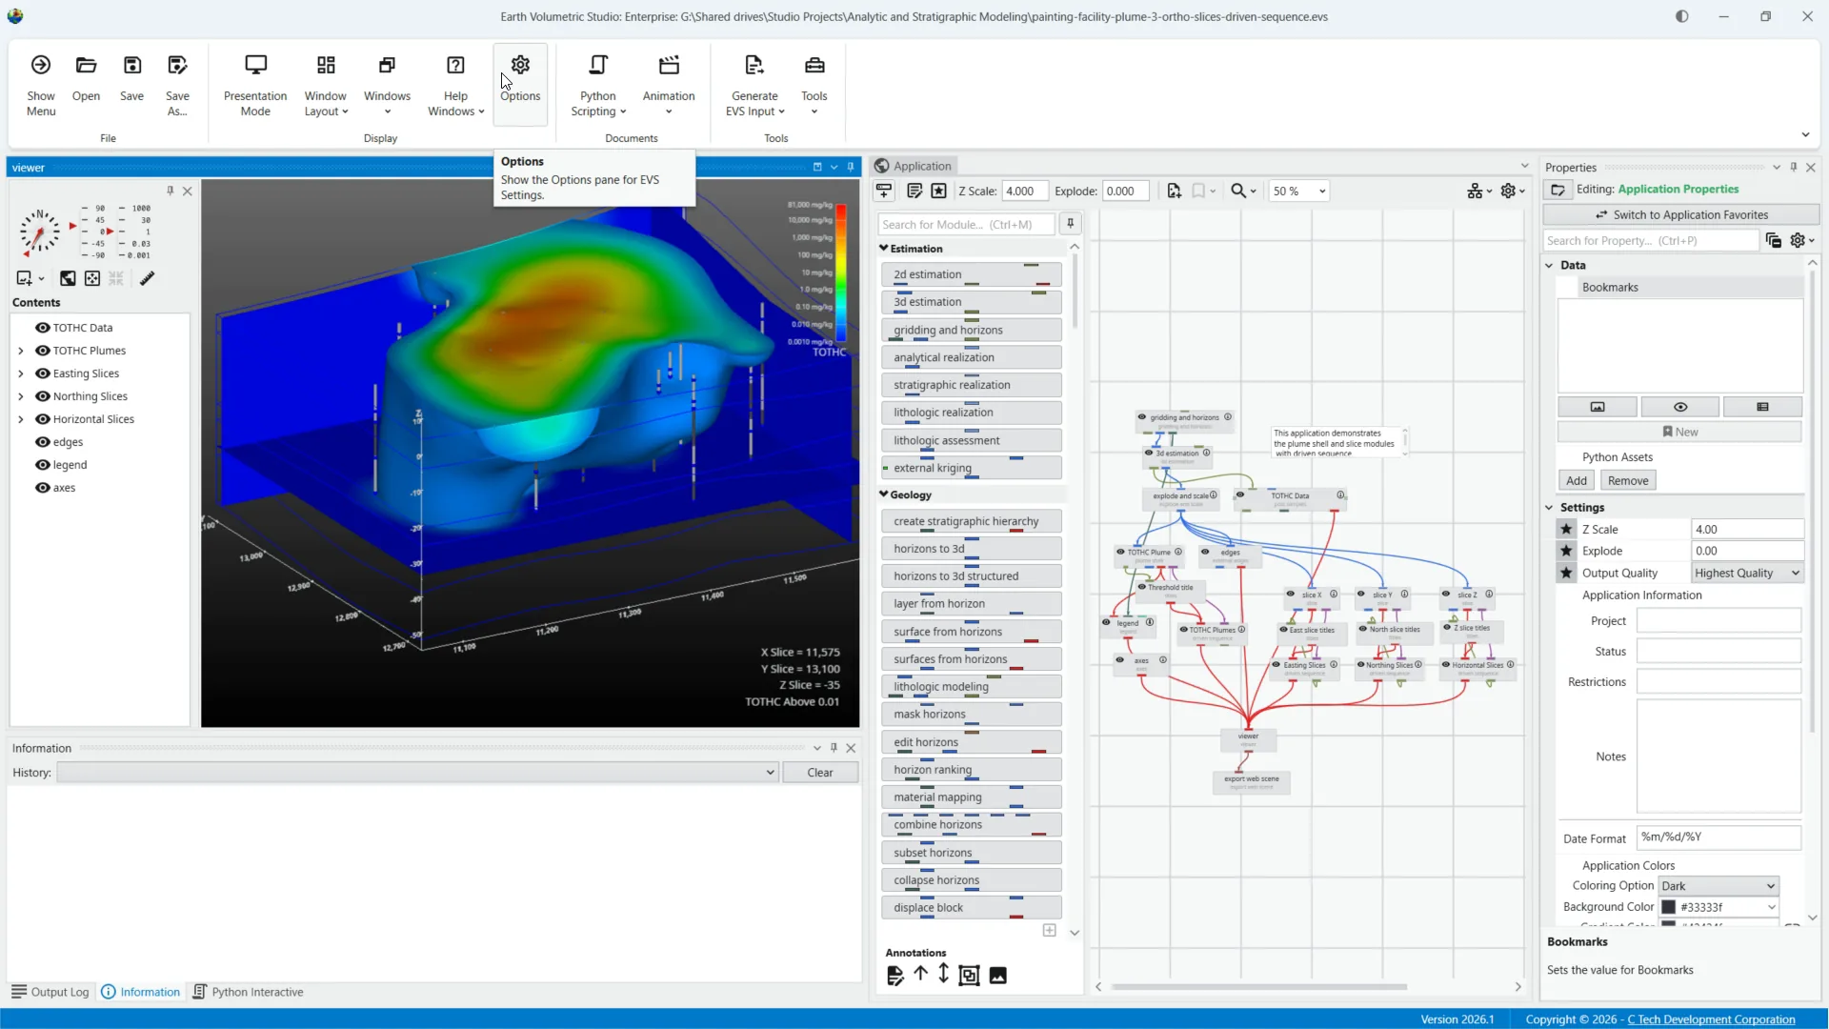Open the Window Layout menu

[326, 85]
